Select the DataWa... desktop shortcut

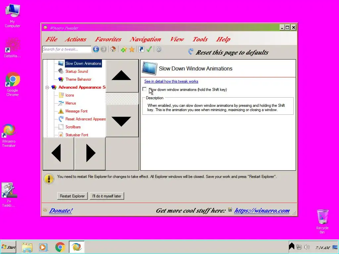tap(12, 48)
